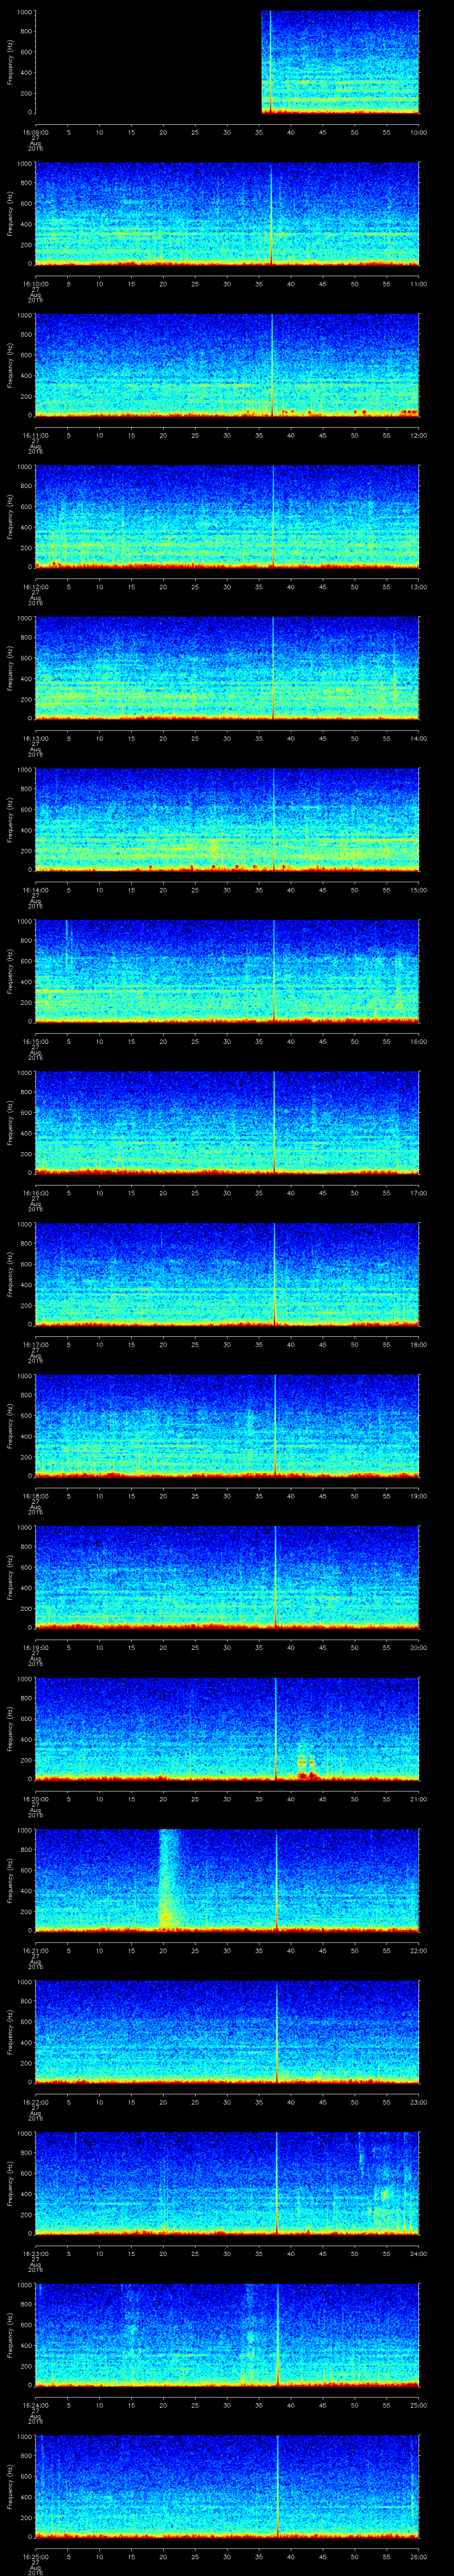The image size is (454, 2576).
Task: Click the broadband burst in the 16:21:00 spectrogram
Action: point(168,1879)
